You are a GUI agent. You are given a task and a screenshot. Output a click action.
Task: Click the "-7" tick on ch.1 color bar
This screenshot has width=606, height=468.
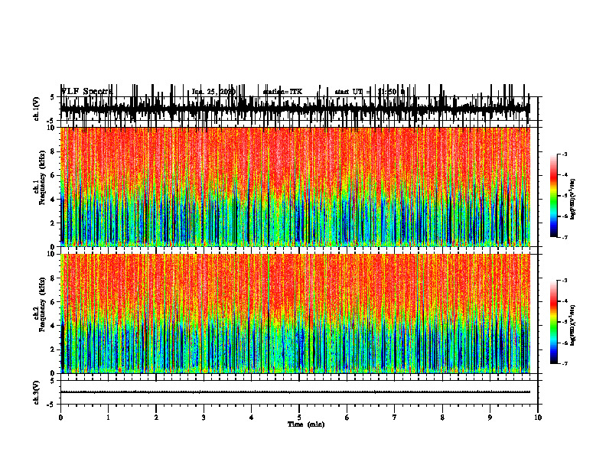564,237
